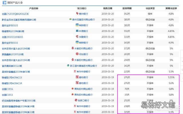Click 阜新银行 logo in the 盈利宝BFB0335 row
183x114 pixels.
pyautogui.click(x=77, y=25)
